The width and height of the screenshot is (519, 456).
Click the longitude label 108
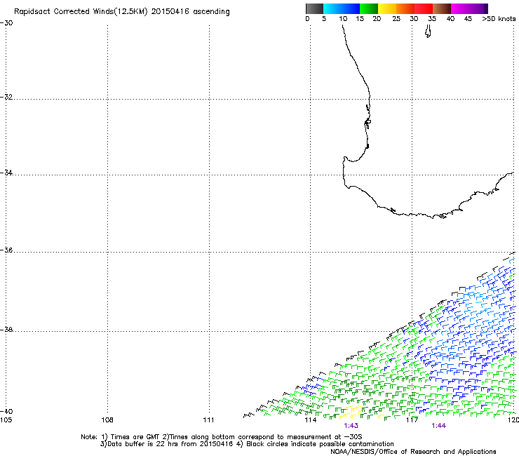107,420
